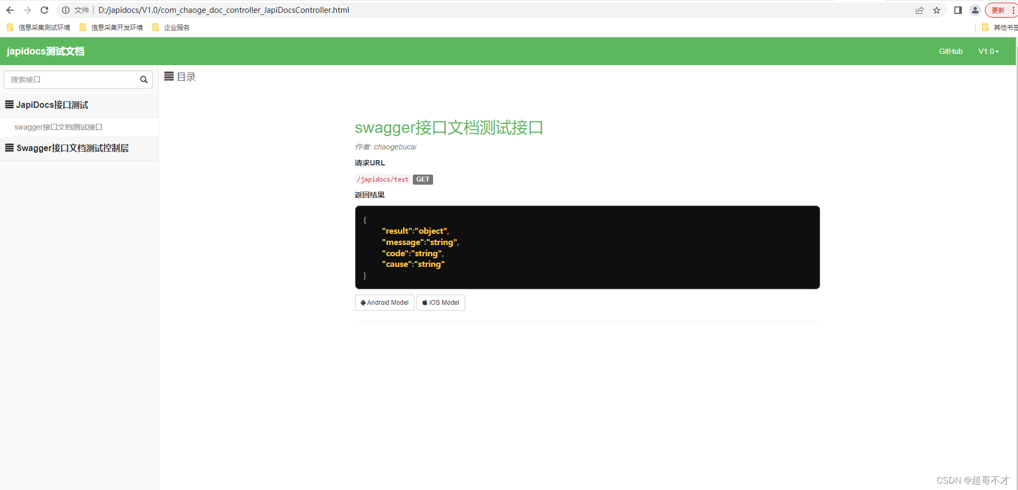
Task: Click the 返回结果 label
Action: pyautogui.click(x=370, y=195)
